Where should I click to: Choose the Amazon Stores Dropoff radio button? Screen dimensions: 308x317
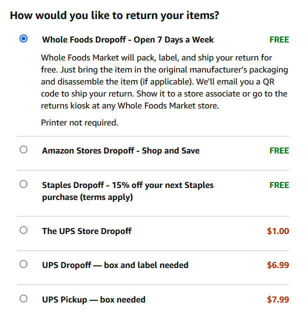click(23, 149)
